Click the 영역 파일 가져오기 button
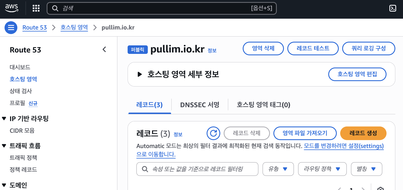This screenshot has width=403, height=190. coord(305,133)
